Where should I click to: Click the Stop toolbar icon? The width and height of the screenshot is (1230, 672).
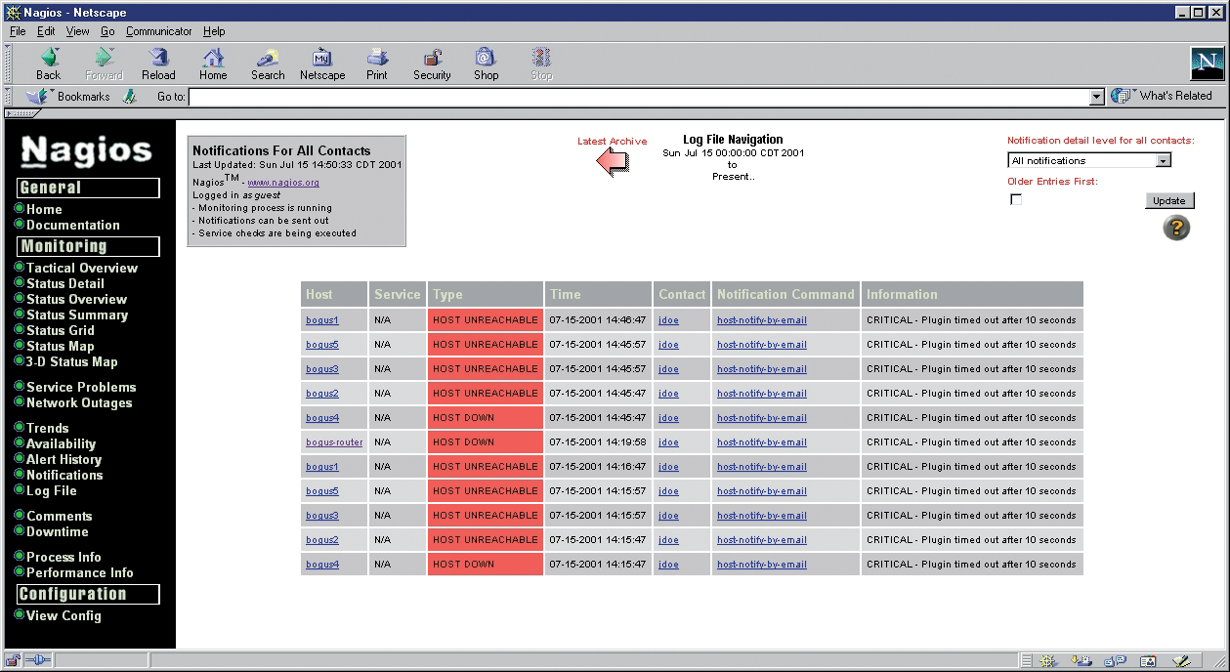coord(541,64)
